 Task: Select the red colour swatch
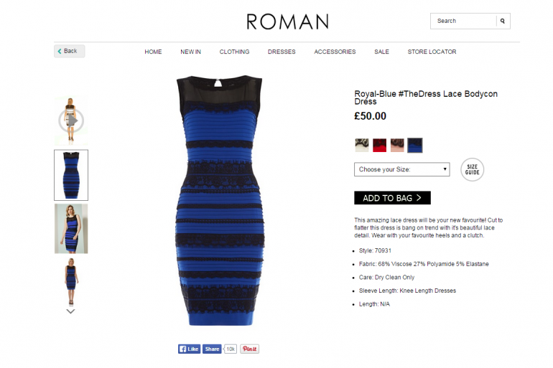pyautogui.click(x=379, y=145)
